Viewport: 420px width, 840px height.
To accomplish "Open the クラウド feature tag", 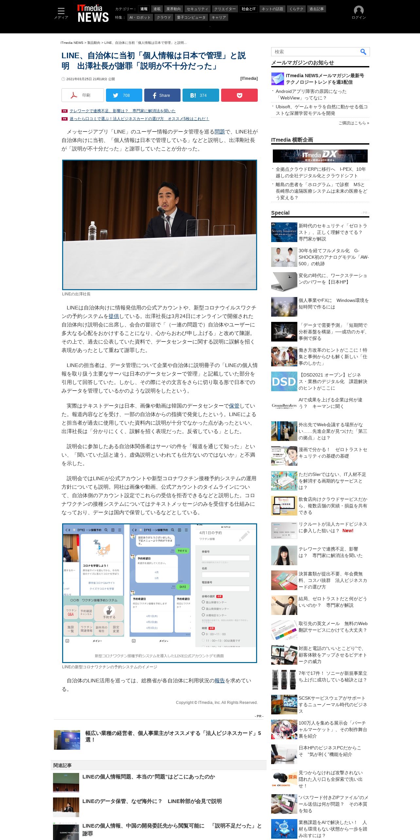I will click(x=164, y=17).
